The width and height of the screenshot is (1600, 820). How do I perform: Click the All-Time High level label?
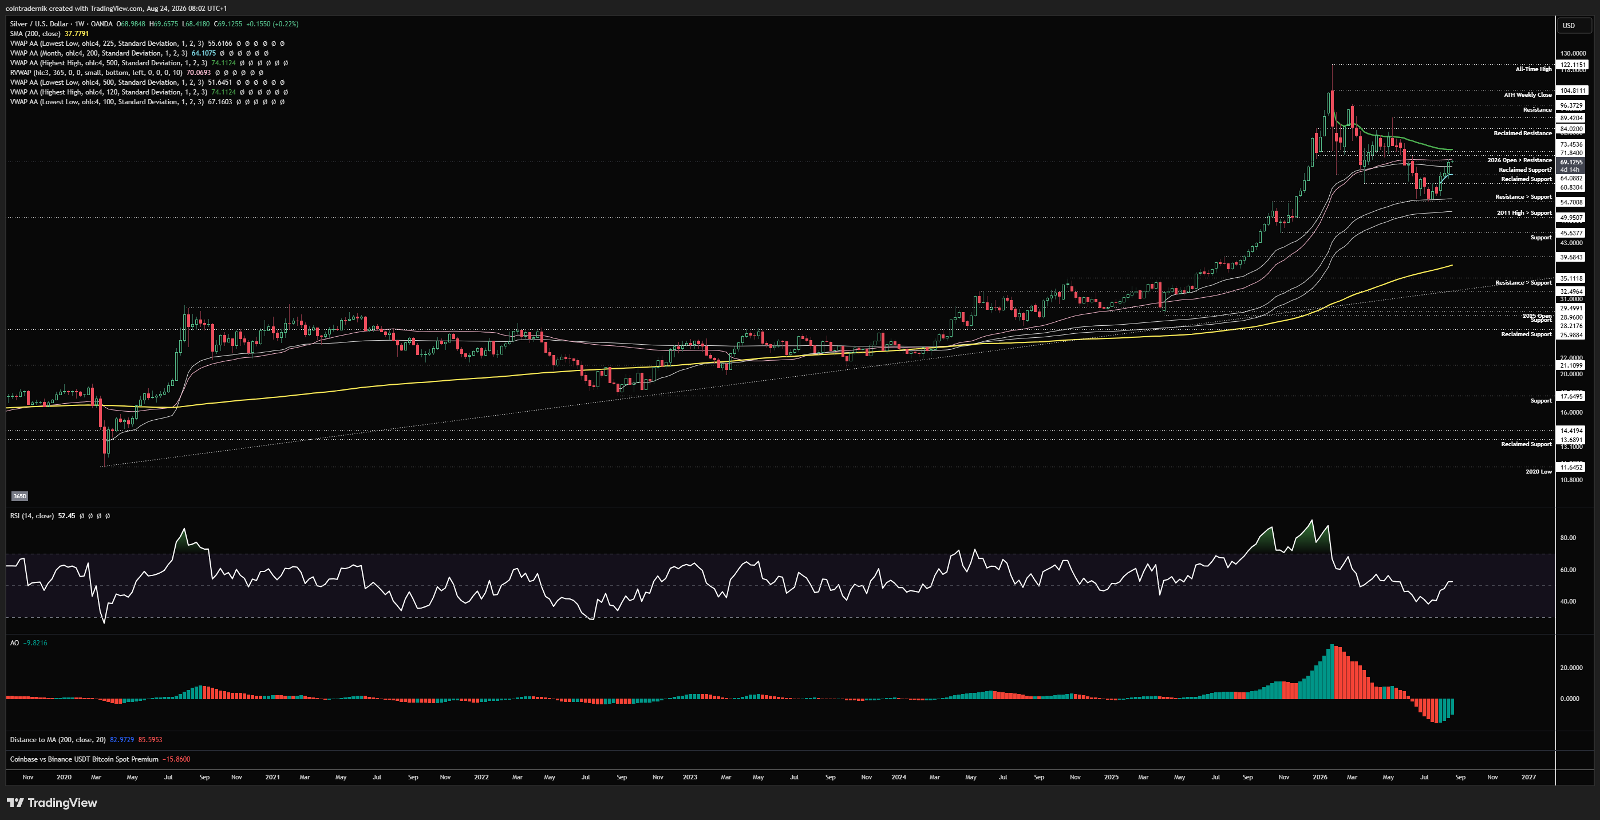1533,69
